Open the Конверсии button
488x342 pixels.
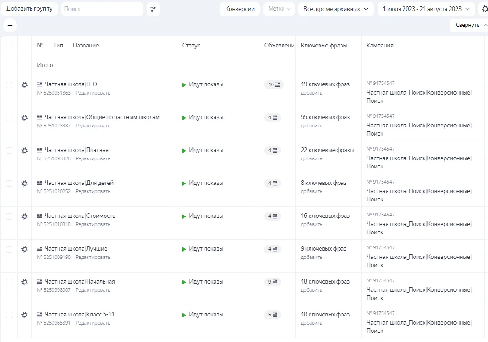pos(240,9)
